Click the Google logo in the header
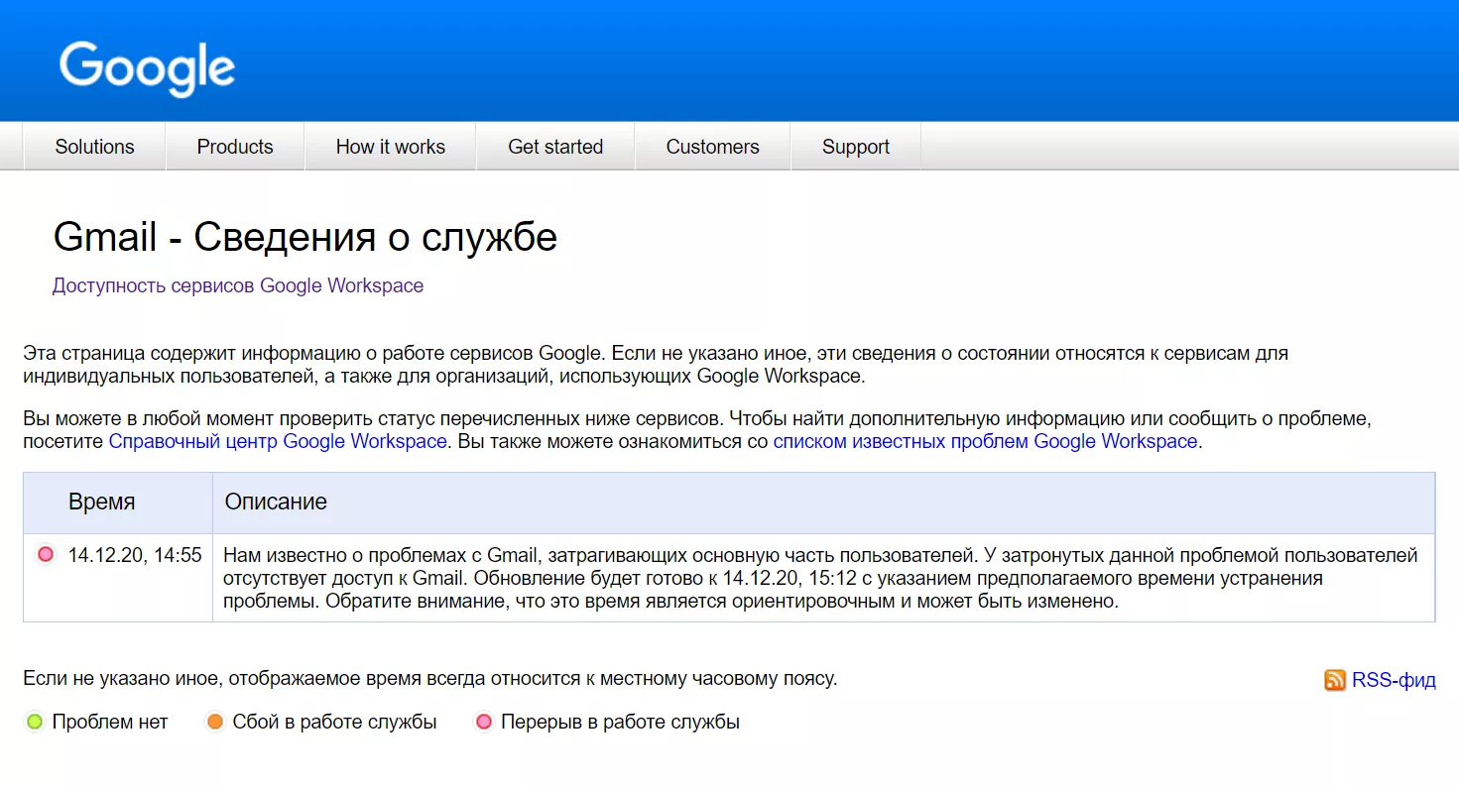The image size is (1459, 786). (147, 68)
